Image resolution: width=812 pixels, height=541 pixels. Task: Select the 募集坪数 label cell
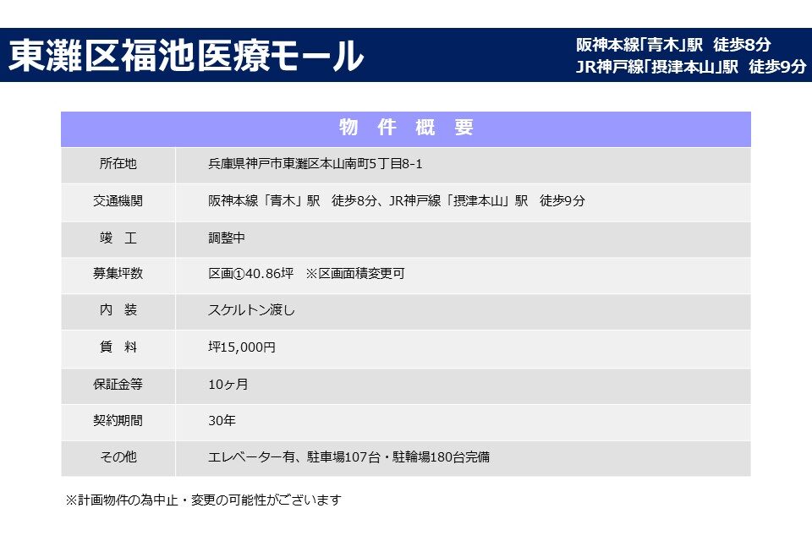[118, 274]
